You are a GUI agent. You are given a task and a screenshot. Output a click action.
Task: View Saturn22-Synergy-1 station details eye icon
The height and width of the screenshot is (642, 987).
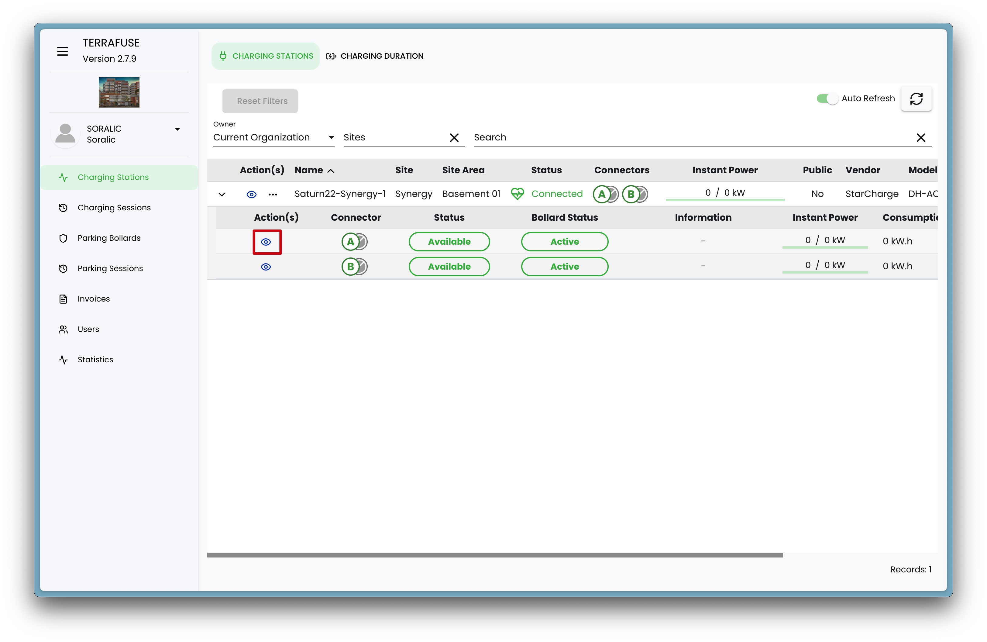pos(251,194)
